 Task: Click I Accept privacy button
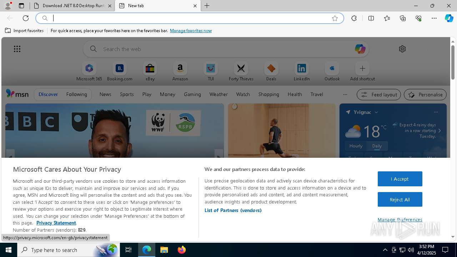(x=400, y=179)
